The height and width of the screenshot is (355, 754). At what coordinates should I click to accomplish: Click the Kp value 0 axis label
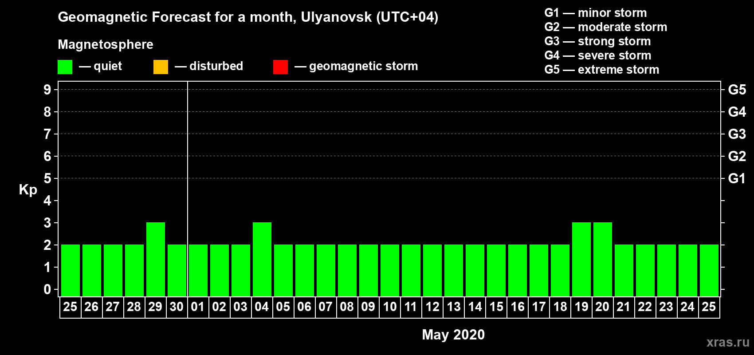pyautogui.click(x=47, y=289)
